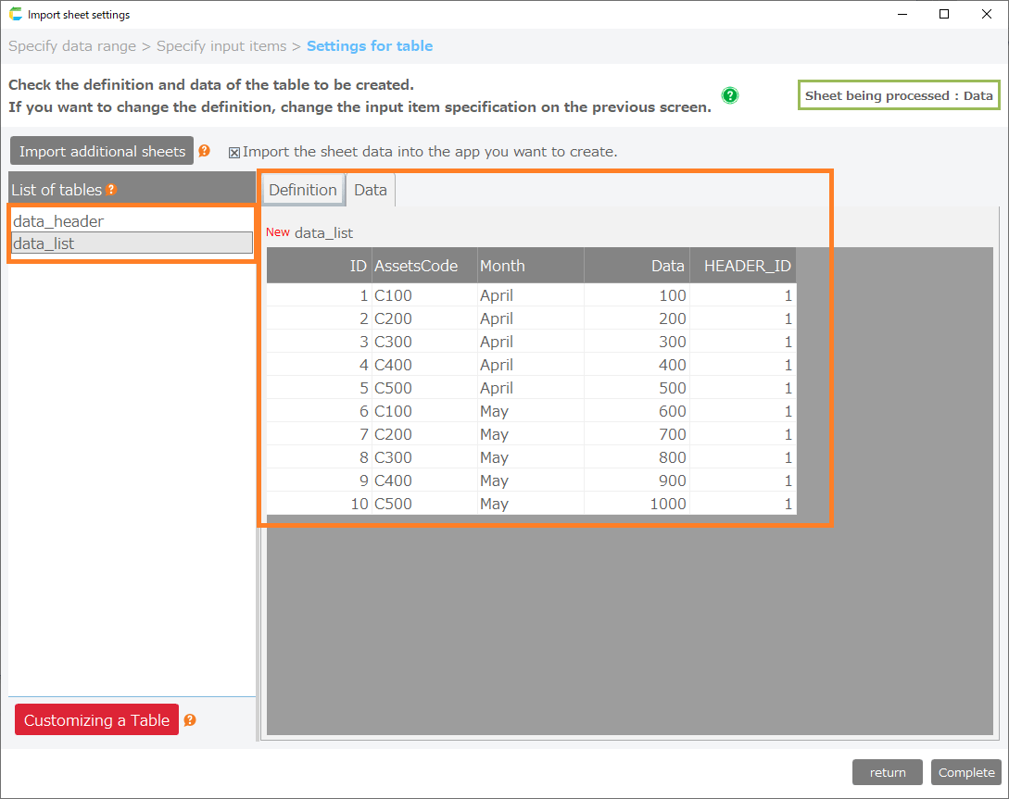
Task: Toggle Import the sheet data checkbox
Action: click(x=234, y=152)
